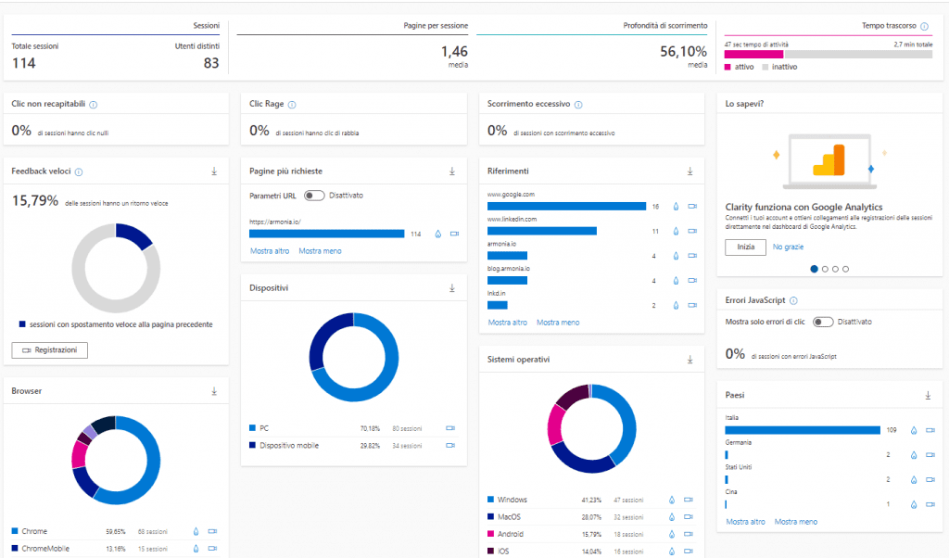Screen dimensions: 949x558
Task: Open heatmap for www.google.com referrer
Action: 676,206
